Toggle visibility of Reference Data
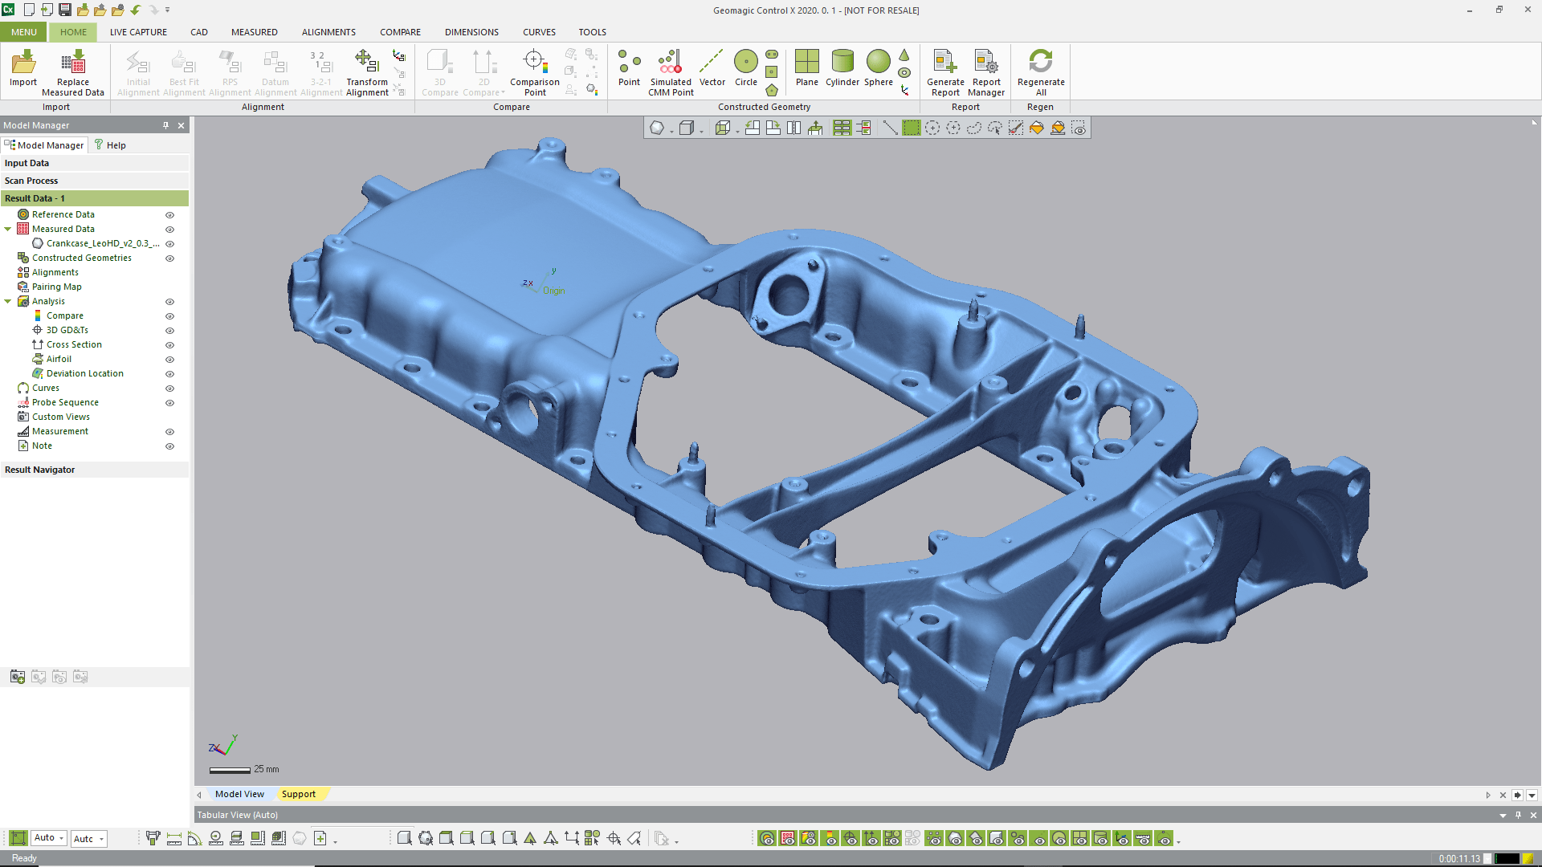Image resolution: width=1542 pixels, height=867 pixels. (x=170, y=214)
